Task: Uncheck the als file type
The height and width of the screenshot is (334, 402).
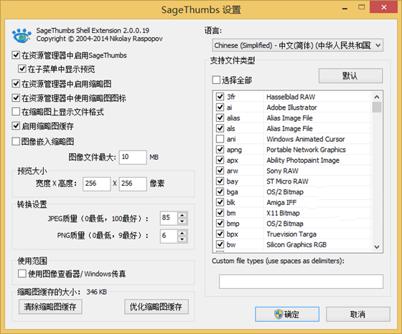Action: pyautogui.click(x=220, y=128)
